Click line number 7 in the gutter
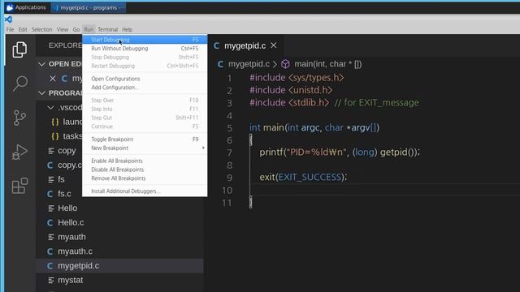This screenshot has height=292, width=520. pos(229,152)
